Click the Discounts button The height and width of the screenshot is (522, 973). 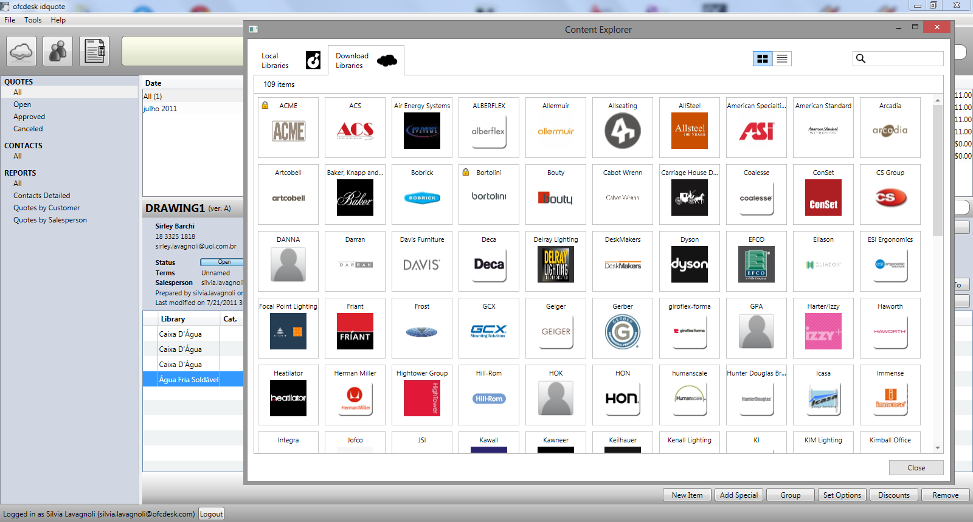[x=894, y=495]
